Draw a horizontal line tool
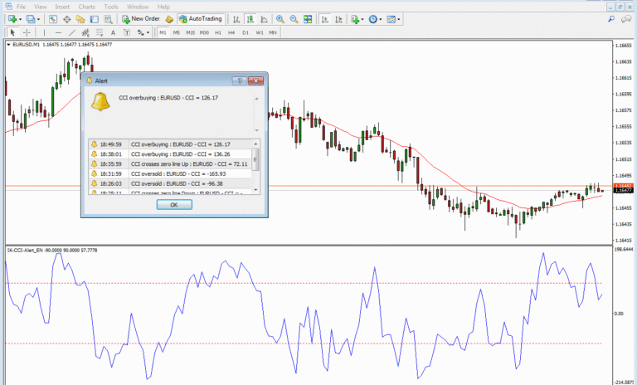This screenshot has height=385, width=637. [x=58, y=32]
